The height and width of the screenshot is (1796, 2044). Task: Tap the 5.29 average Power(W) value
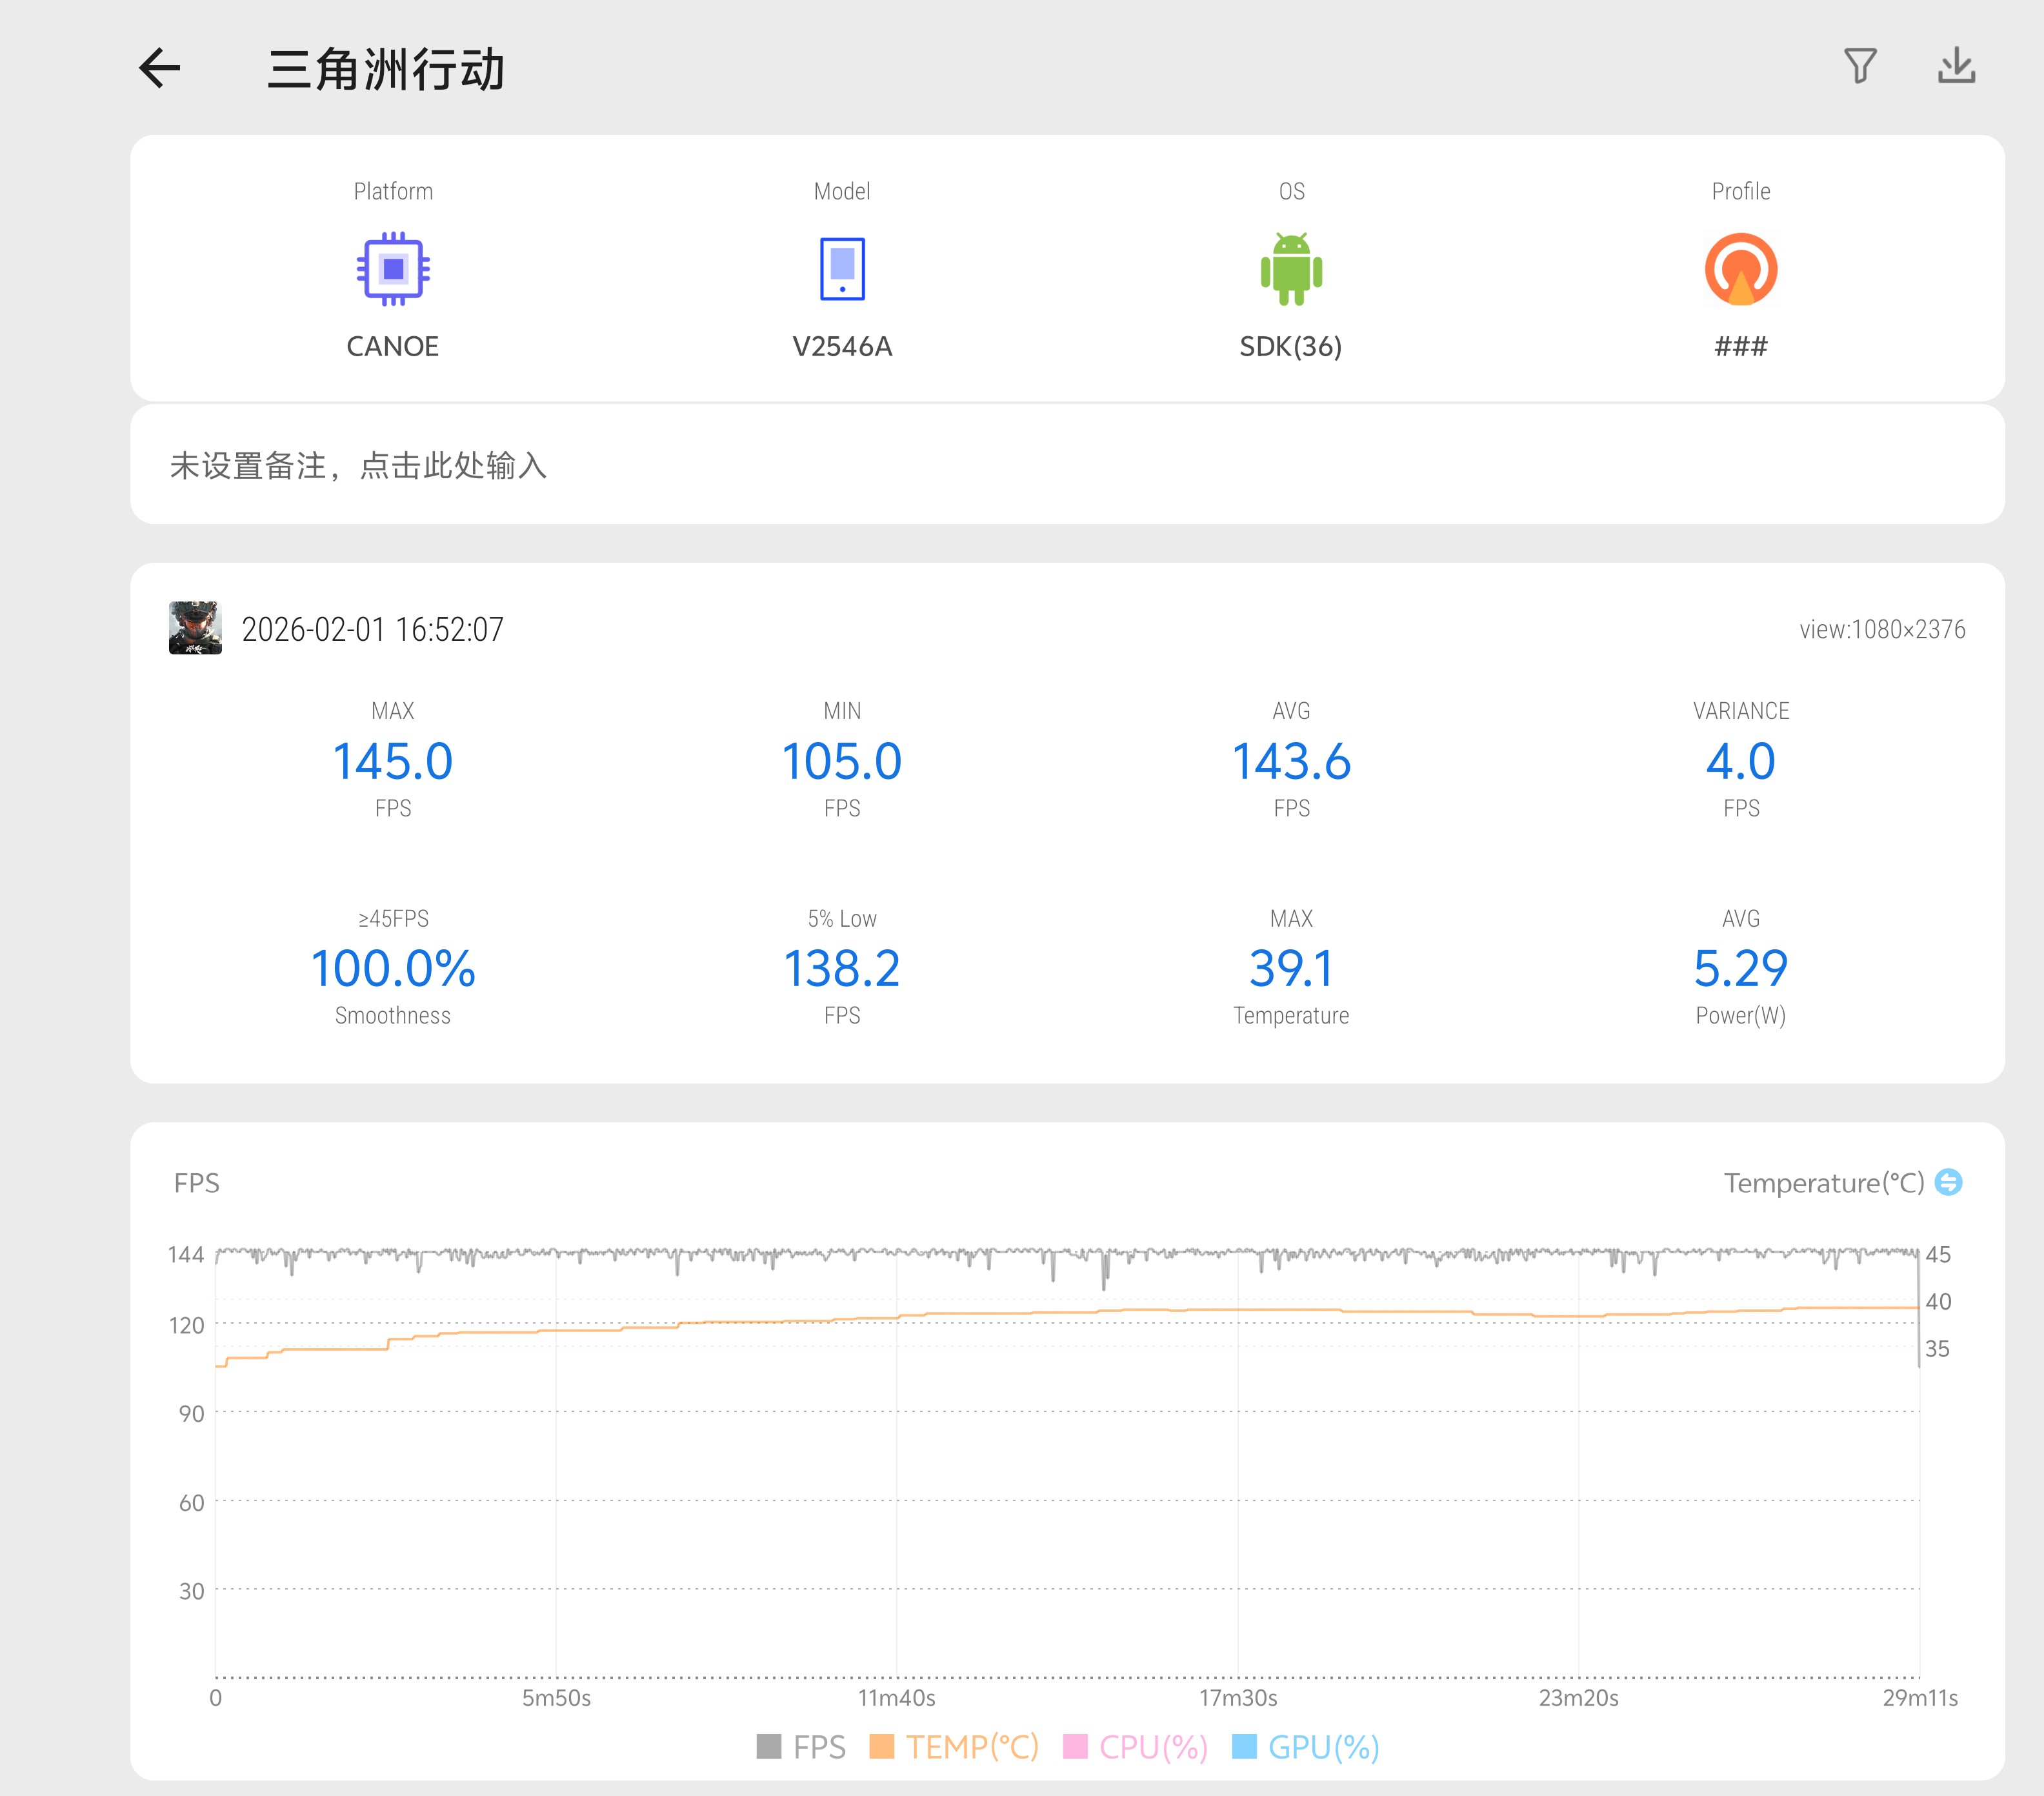coord(1740,968)
